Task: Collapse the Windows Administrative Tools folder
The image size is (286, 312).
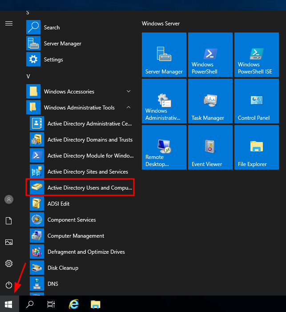Action: (x=80, y=107)
